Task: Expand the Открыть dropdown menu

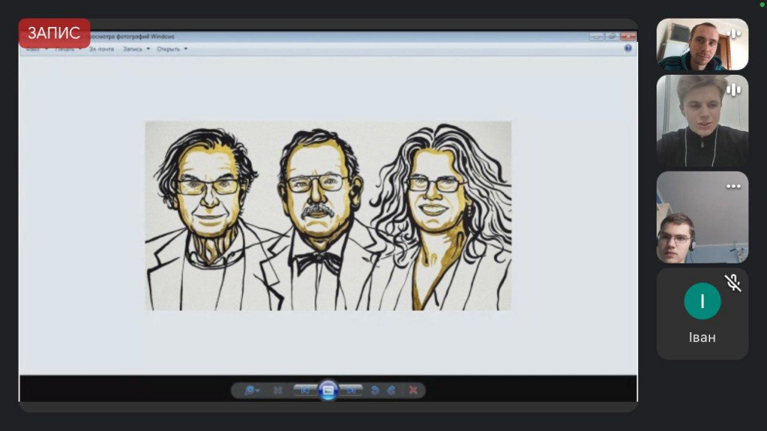Action: point(172,49)
